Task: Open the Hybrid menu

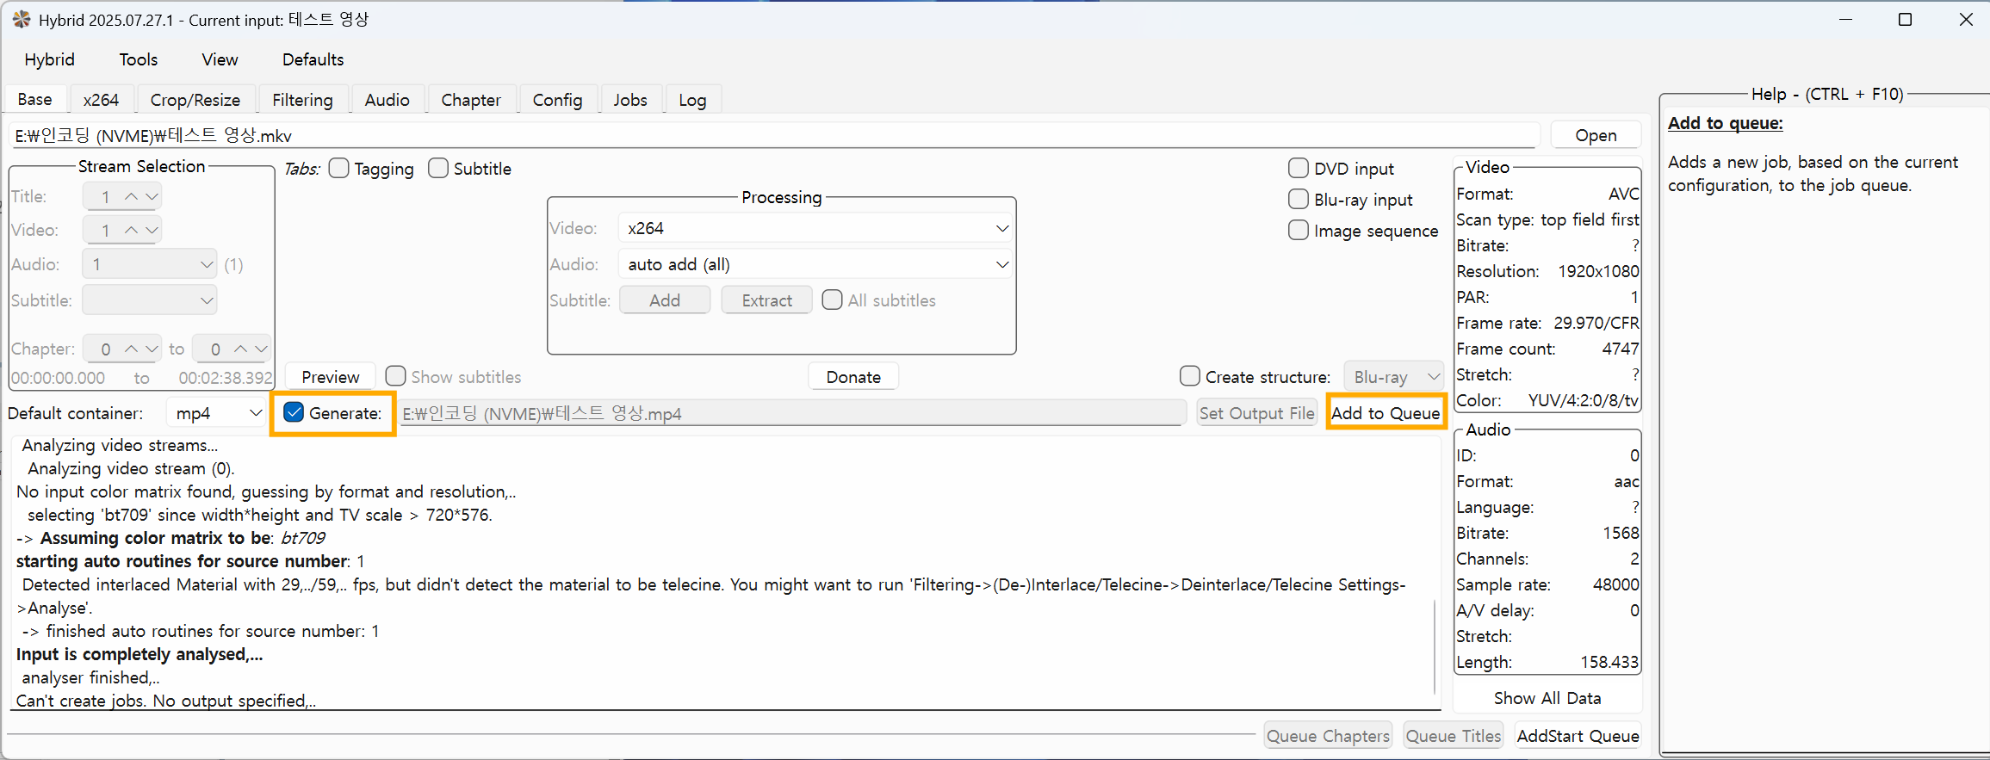Action: pos(50,59)
